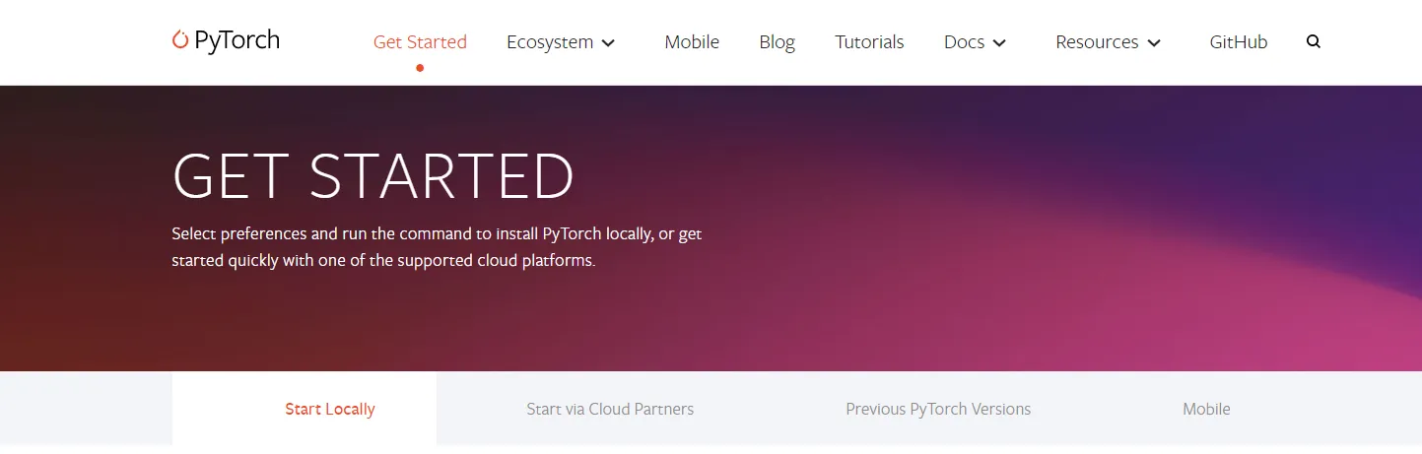The width and height of the screenshot is (1422, 454).
Task: Click the Resources menu label
Action: 1097,42
